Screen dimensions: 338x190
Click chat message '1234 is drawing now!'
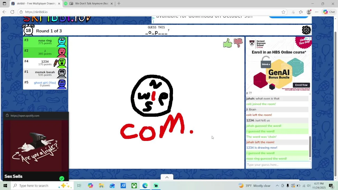(x=262, y=148)
